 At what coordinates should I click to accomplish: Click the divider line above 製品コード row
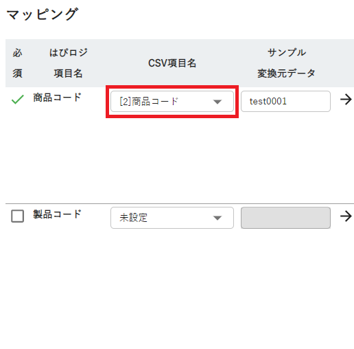(180, 203)
